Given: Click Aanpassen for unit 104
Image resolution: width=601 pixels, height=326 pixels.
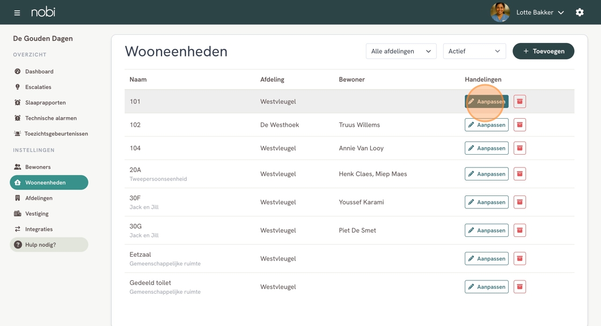Looking at the screenshot, I should 486,148.
